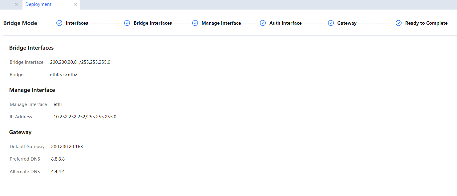The image size is (457, 196).
Task: Close the tab left of Deployment
Action: pos(16,4)
